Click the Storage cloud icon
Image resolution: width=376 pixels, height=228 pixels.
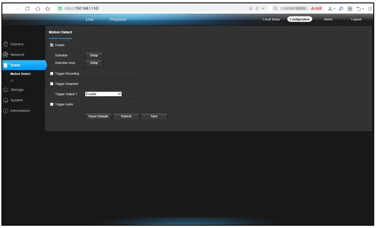(x=6, y=90)
